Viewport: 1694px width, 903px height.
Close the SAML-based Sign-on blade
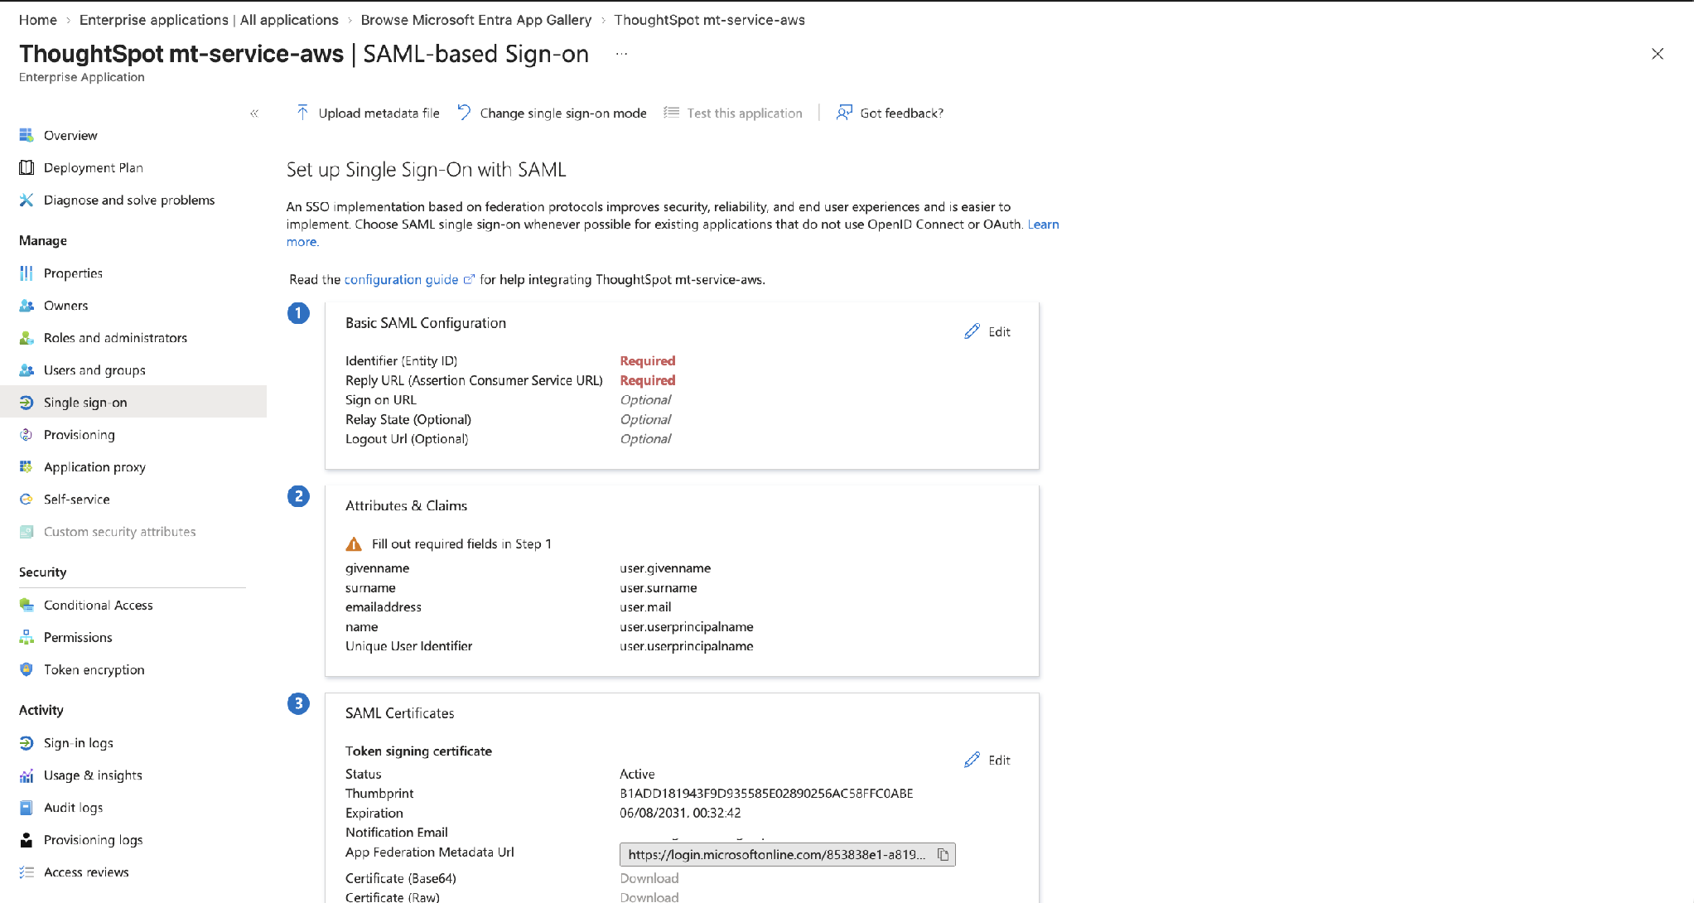[x=1658, y=54]
